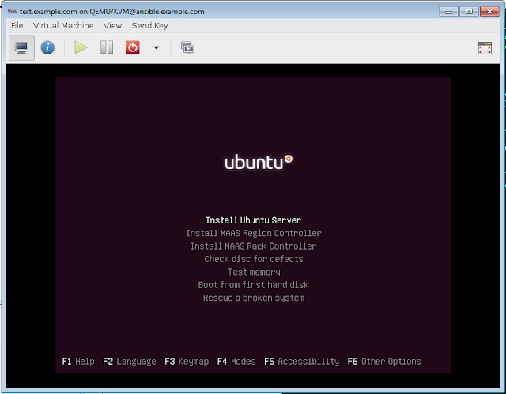Select Boot from first hard disk
506x394 pixels.
pyautogui.click(x=253, y=285)
